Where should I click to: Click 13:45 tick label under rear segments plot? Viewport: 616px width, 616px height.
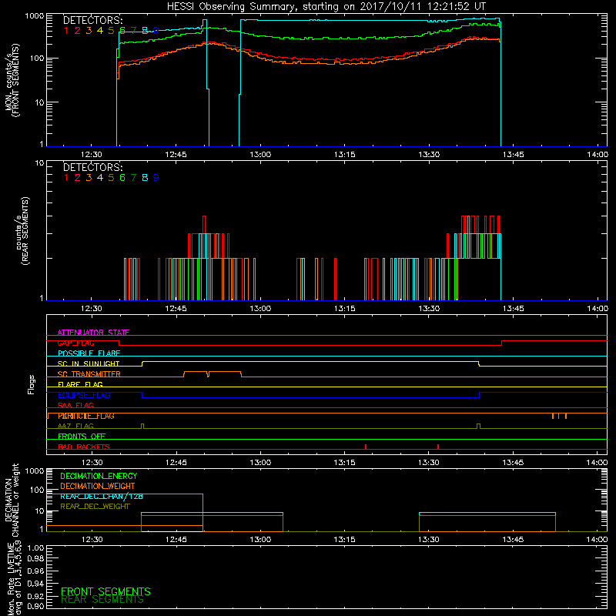click(513, 309)
